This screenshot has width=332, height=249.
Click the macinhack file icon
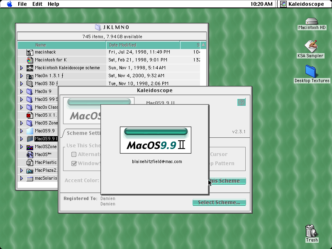pyautogui.click(x=30, y=52)
